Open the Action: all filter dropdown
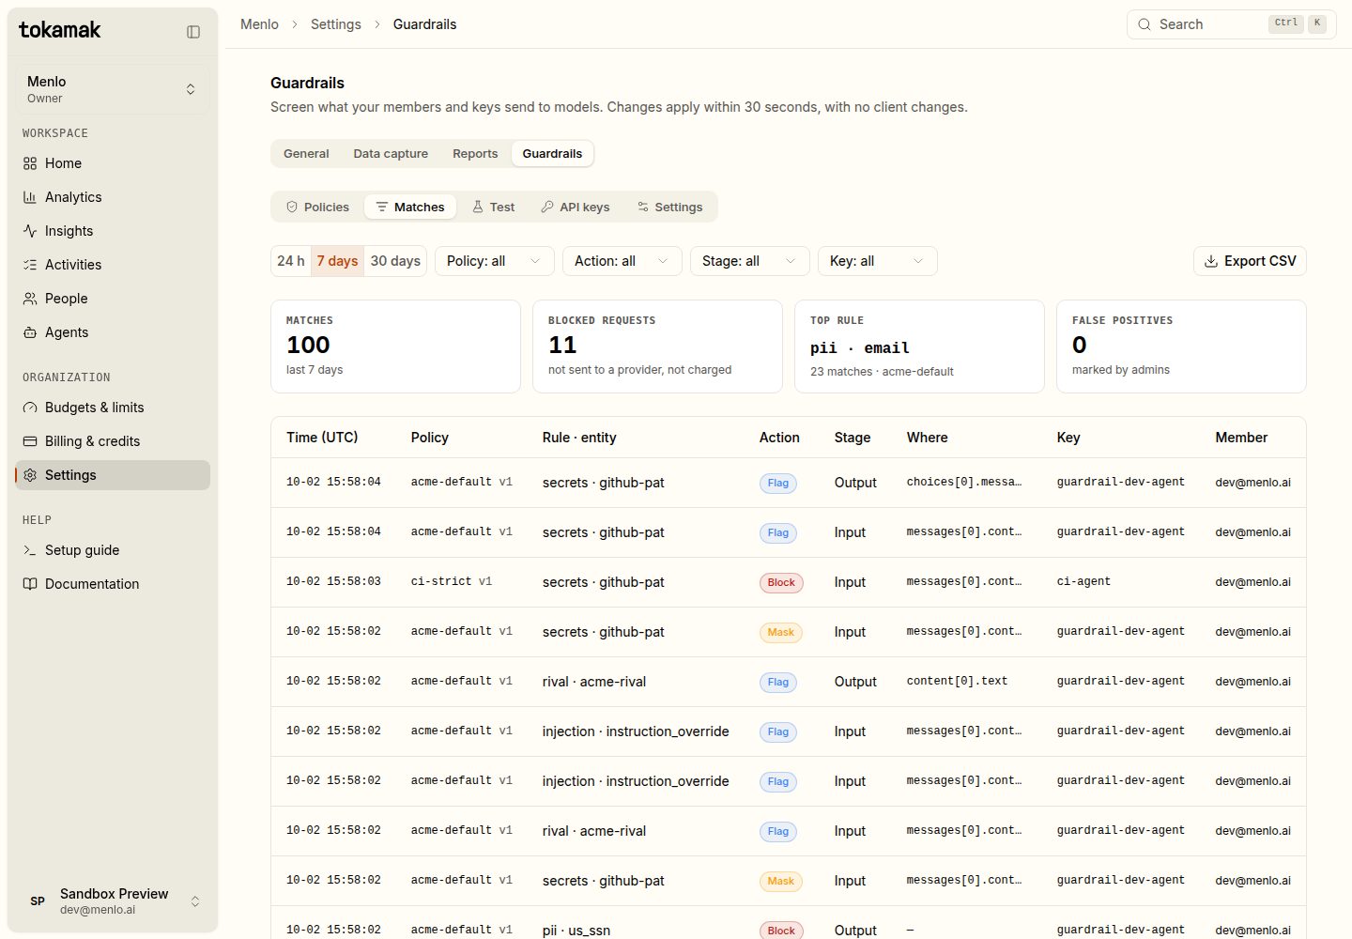This screenshot has height=939, width=1352. (x=622, y=261)
